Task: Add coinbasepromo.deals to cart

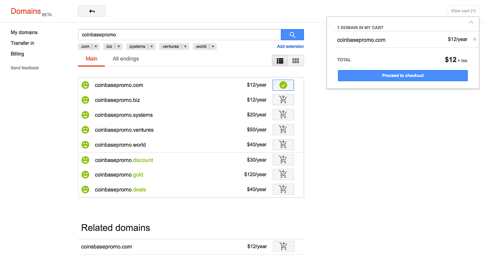Action: tap(283, 190)
